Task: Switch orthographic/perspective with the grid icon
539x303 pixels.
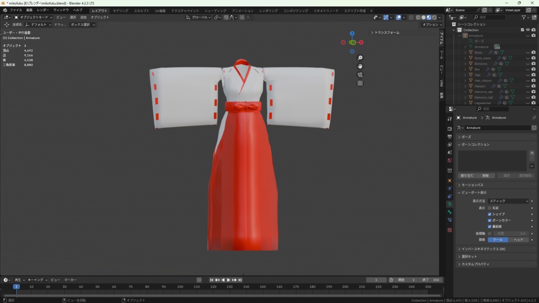Action: [360, 83]
